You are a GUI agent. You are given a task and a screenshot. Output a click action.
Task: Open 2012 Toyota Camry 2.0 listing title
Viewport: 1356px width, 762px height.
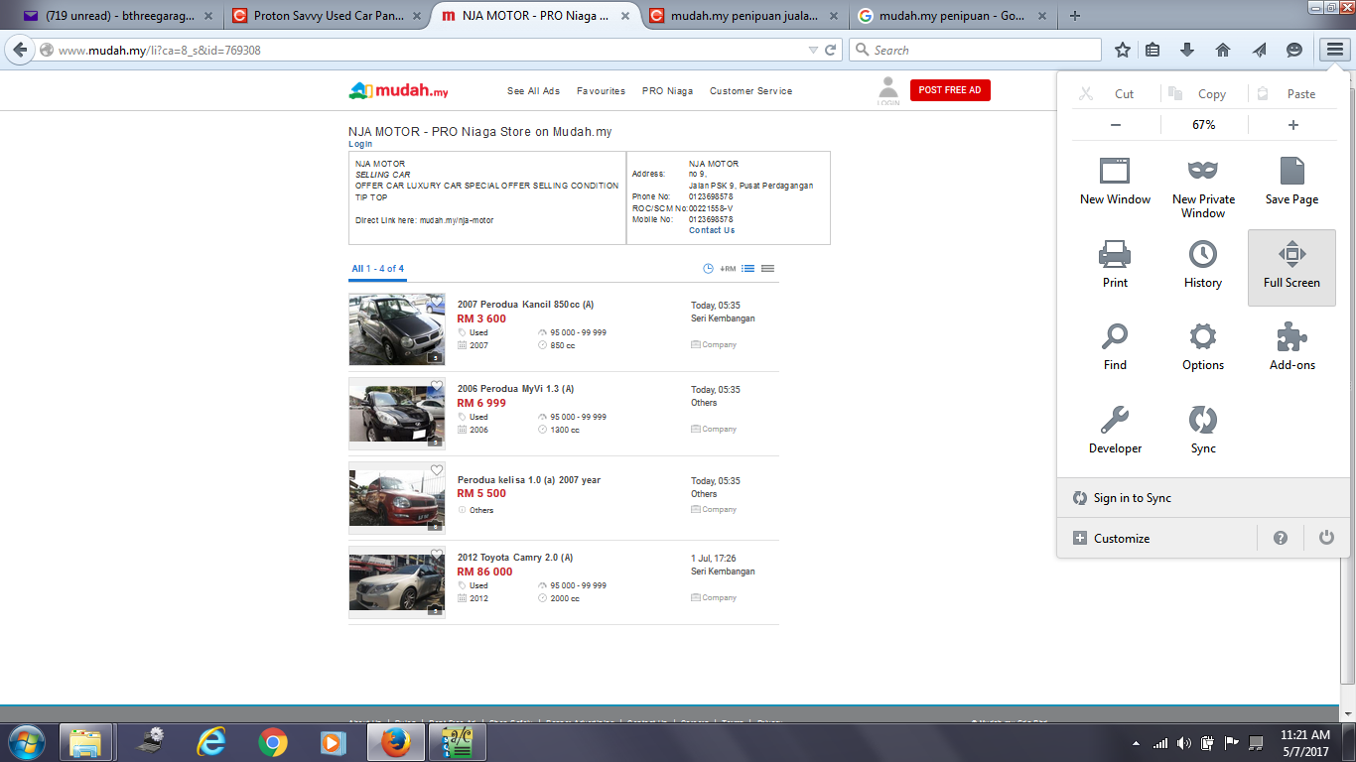coord(515,558)
